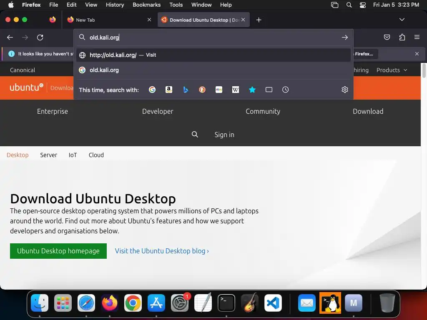This screenshot has height=320, width=427.
Task: Open the Tools menu
Action: [176, 5]
